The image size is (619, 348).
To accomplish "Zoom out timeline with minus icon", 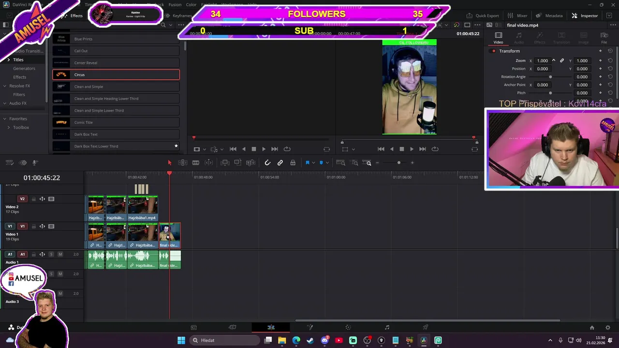I will (x=377, y=163).
